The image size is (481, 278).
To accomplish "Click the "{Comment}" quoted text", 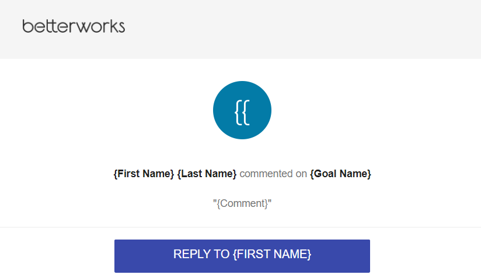I will tap(242, 203).
